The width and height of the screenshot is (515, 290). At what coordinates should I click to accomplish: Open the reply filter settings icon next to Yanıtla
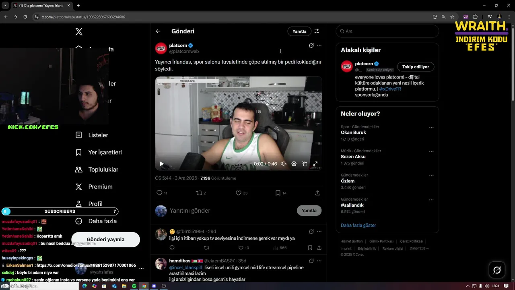coord(317,31)
